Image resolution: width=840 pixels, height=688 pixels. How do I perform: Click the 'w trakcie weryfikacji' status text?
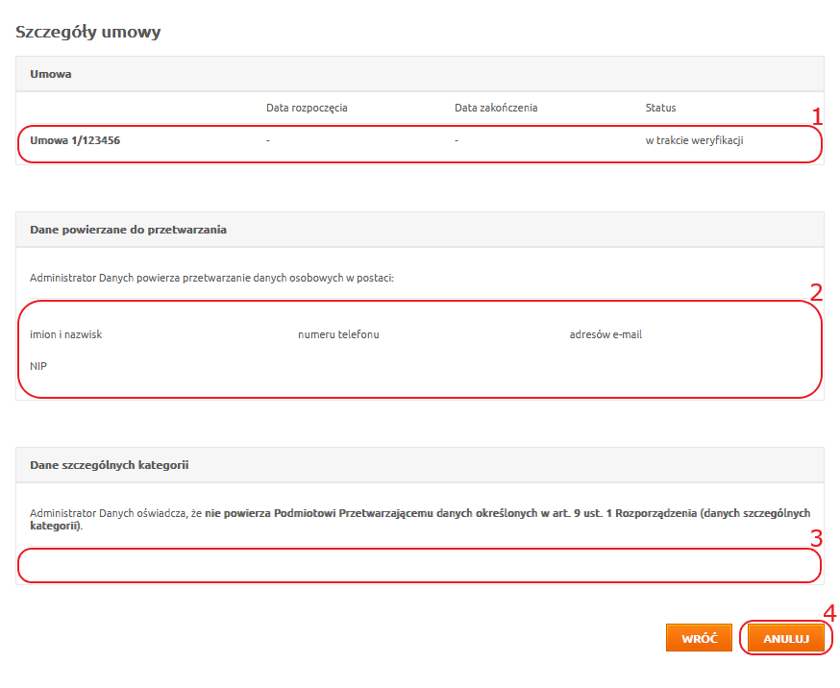694,141
